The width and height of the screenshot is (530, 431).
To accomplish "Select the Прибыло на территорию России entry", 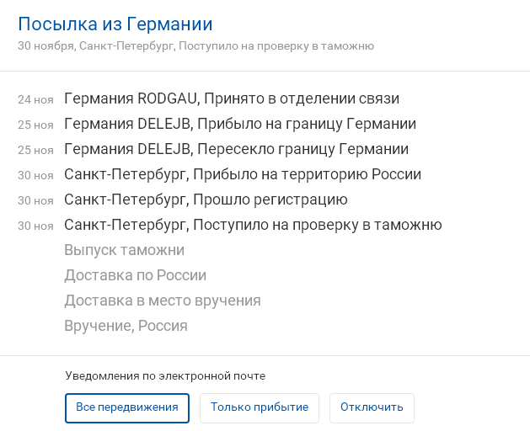I will tap(242, 174).
